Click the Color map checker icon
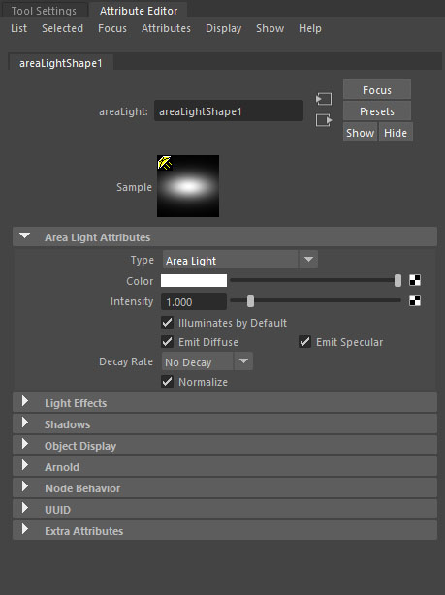 pyautogui.click(x=415, y=280)
